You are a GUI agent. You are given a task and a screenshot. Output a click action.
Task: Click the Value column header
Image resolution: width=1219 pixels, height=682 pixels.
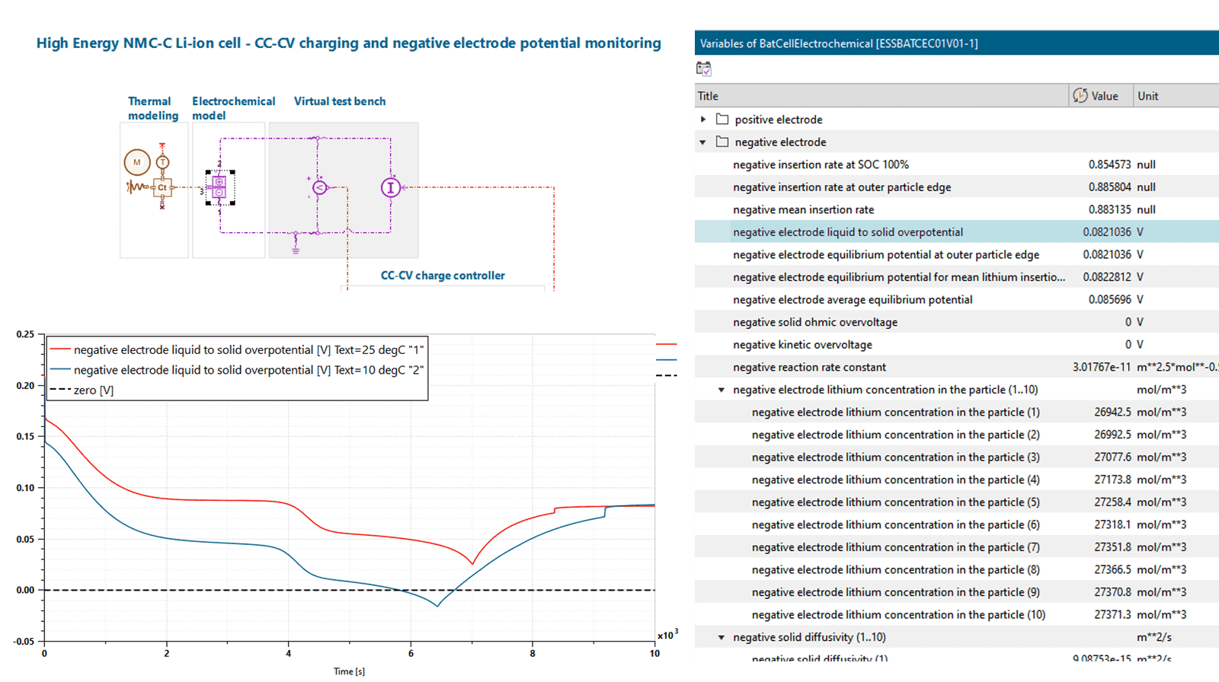point(1101,95)
